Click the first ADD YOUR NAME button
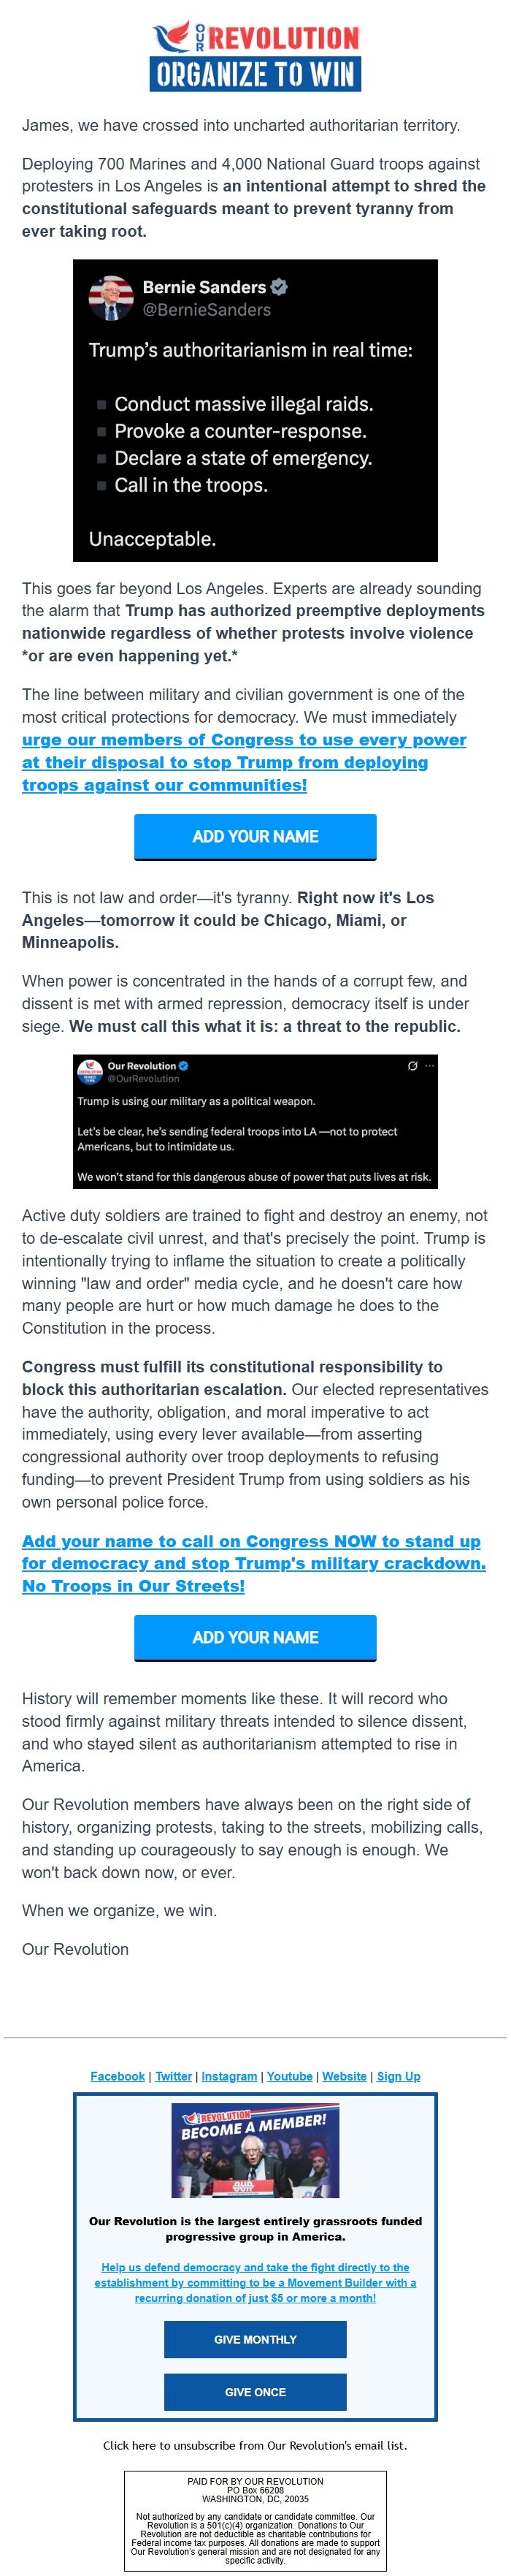 (x=255, y=836)
